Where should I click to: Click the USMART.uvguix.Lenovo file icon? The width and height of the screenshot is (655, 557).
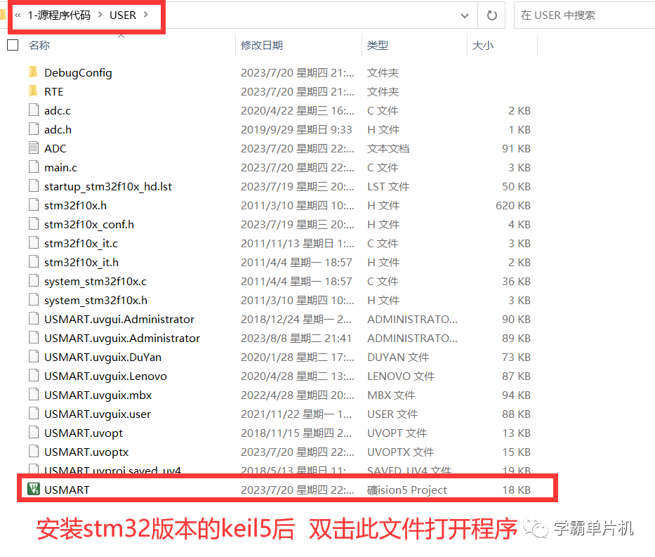pos(34,376)
